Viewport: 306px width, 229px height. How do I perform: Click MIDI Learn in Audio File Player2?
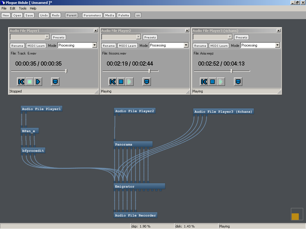128,46
